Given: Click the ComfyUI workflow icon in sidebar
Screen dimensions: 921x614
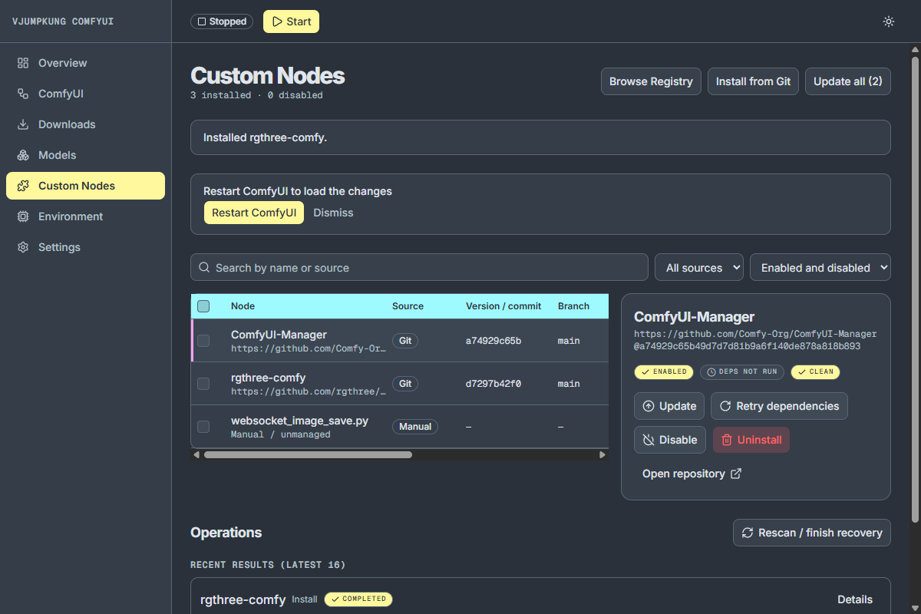Looking at the screenshot, I should click(23, 94).
